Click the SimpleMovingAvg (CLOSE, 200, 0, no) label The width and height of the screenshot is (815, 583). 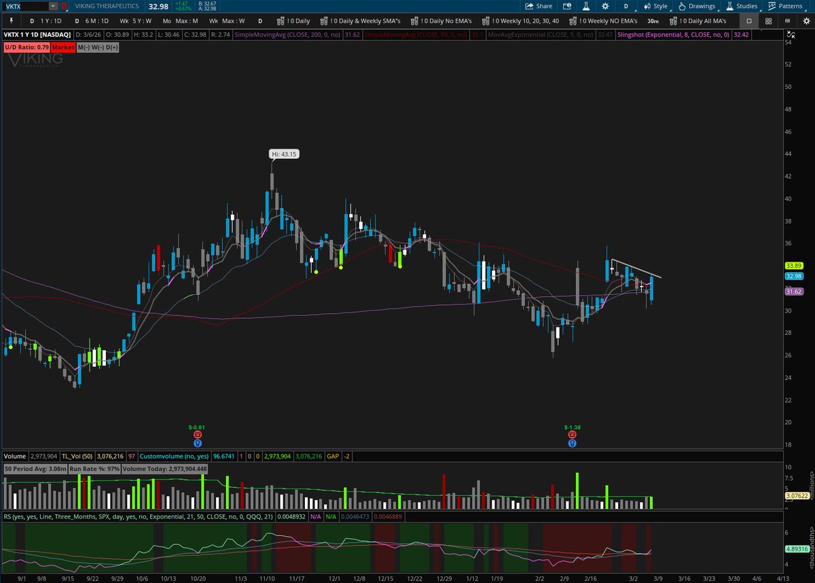(289, 34)
